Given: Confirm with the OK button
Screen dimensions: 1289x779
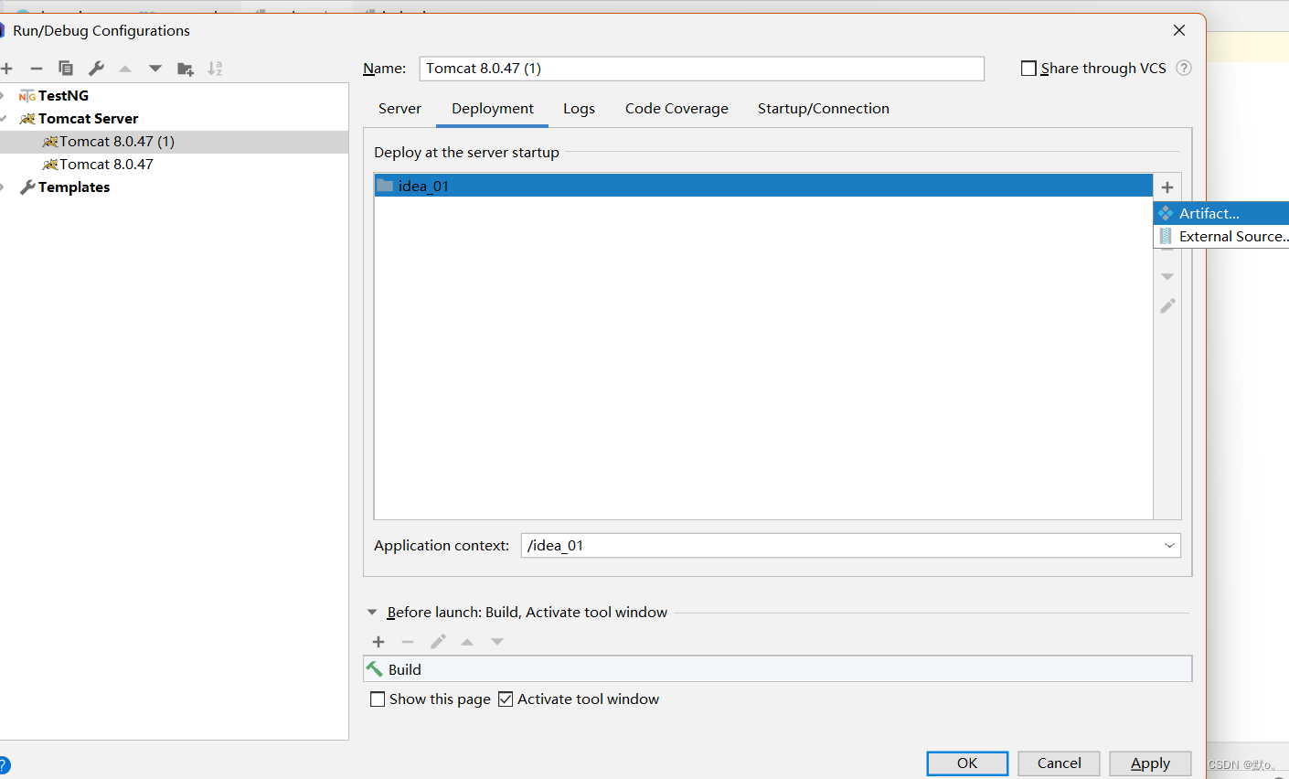Looking at the screenshot, I should pyautogui.click(x=967, y=763).
